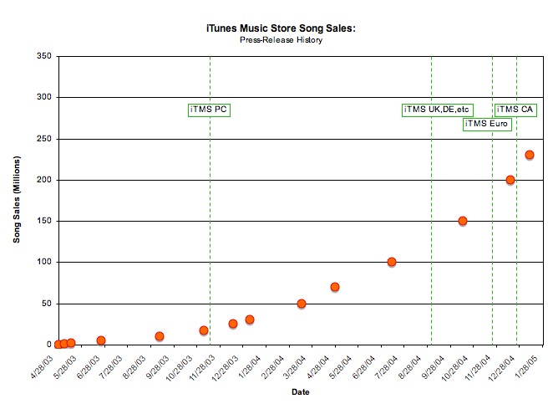Click the chart title iTunes Music Store Song Sales
Screen dimensions: 553x409
(x=280, y=28)
